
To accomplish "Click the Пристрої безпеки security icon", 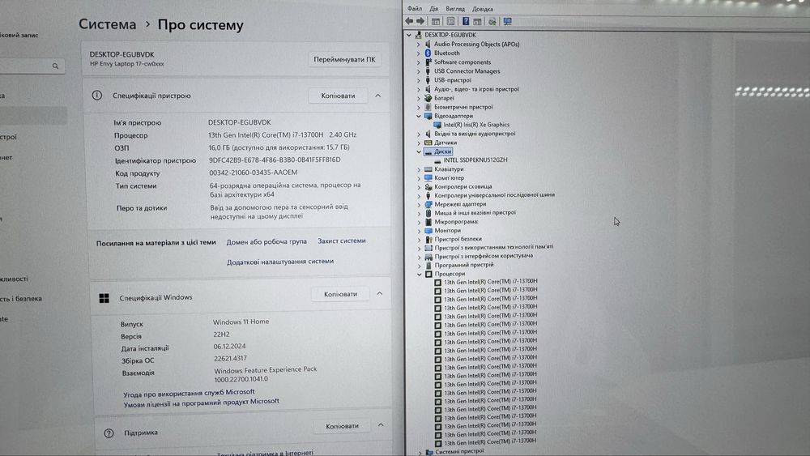I will pyautogui.click(x=428, y=239).
